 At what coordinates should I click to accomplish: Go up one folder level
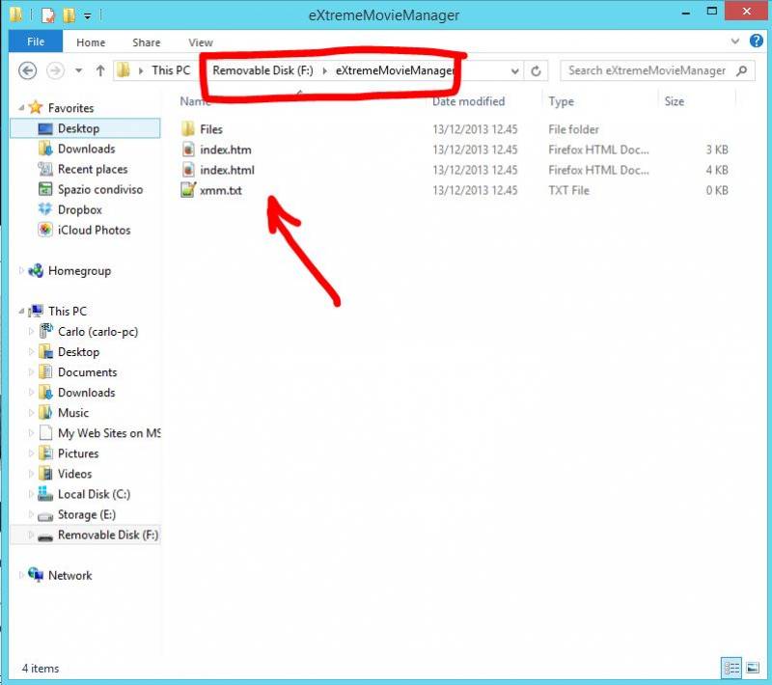click(100, 70)
